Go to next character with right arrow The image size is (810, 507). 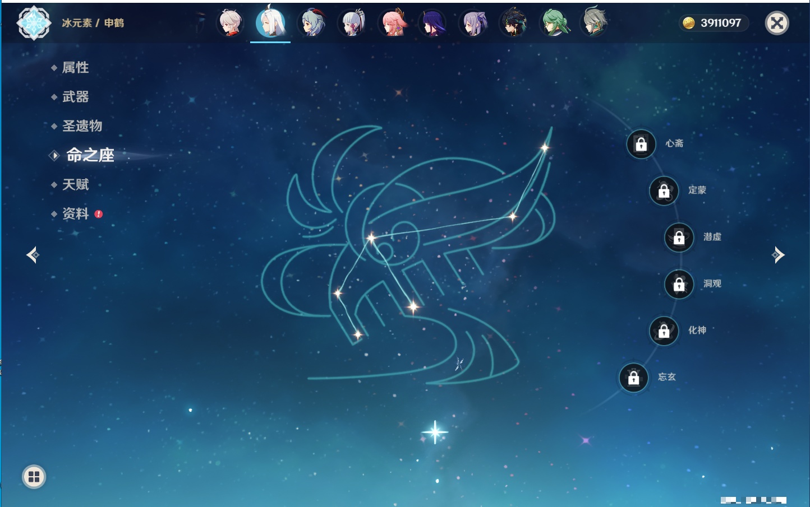click(778, 255)
